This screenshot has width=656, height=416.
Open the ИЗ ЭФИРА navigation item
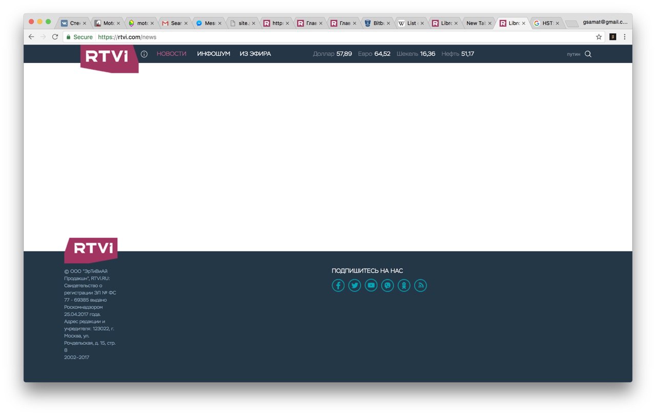tap(255, 54)
